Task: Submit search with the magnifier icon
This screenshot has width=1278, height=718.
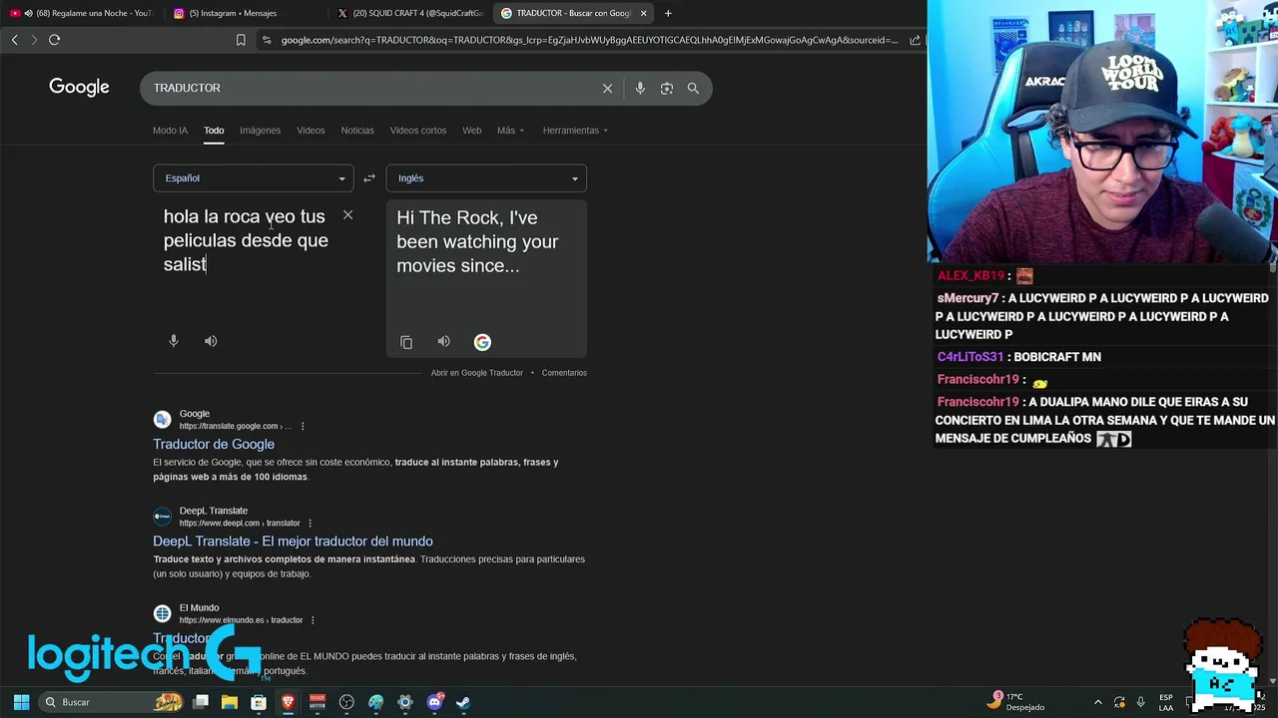Action: coord(693,88)
